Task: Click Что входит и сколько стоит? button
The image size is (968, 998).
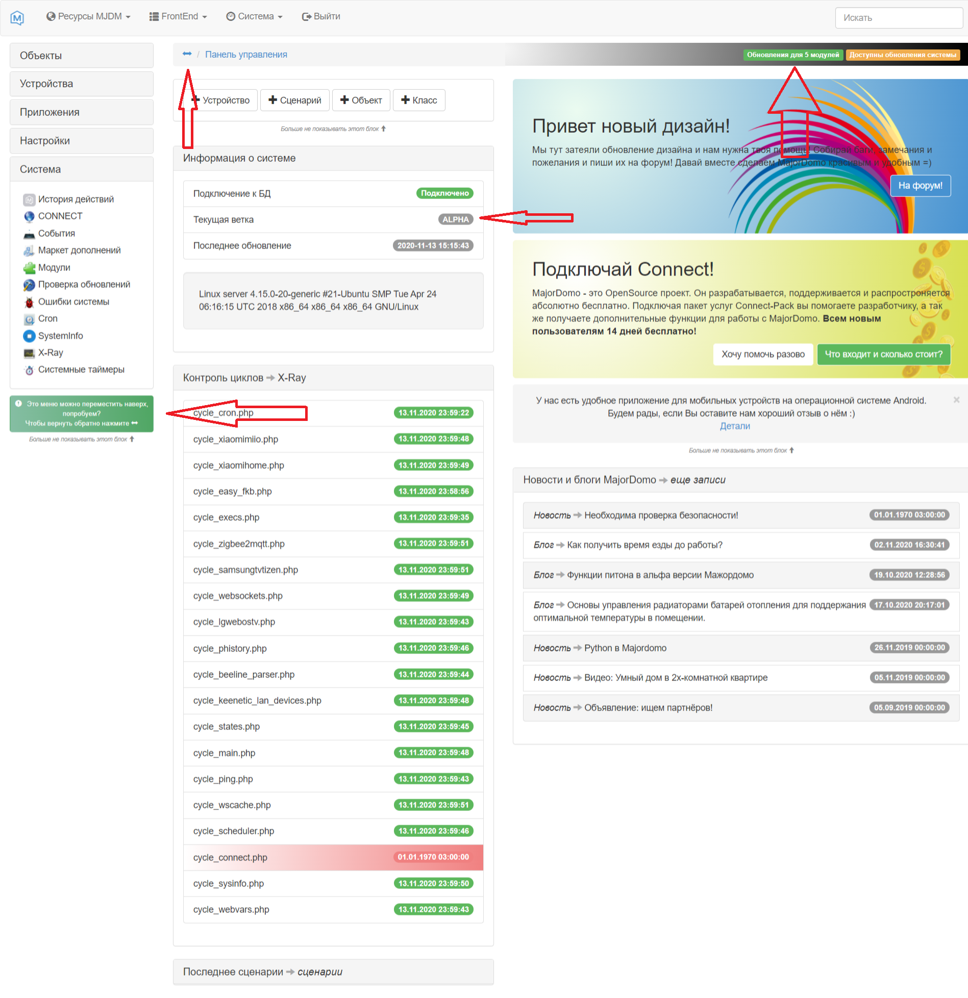Action: pos(884,354)
